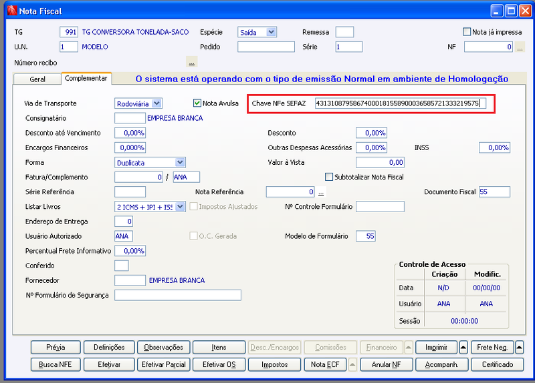Click the Desconto até Vencimento field
The image size is (535, 383).
point(130,133)
